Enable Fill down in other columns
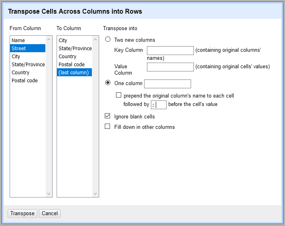This screenshot has width=285, height=226. [x=108, y=127]
